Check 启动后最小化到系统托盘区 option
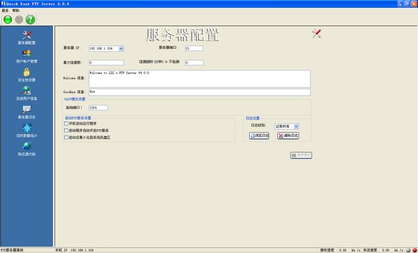The image size is (418, 253). pos(66,138)
